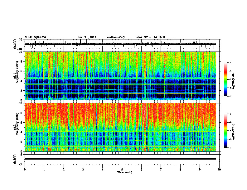
Task: Click the "10" tick on time axis
Action: pyautogui.click(x=219, y=170)
